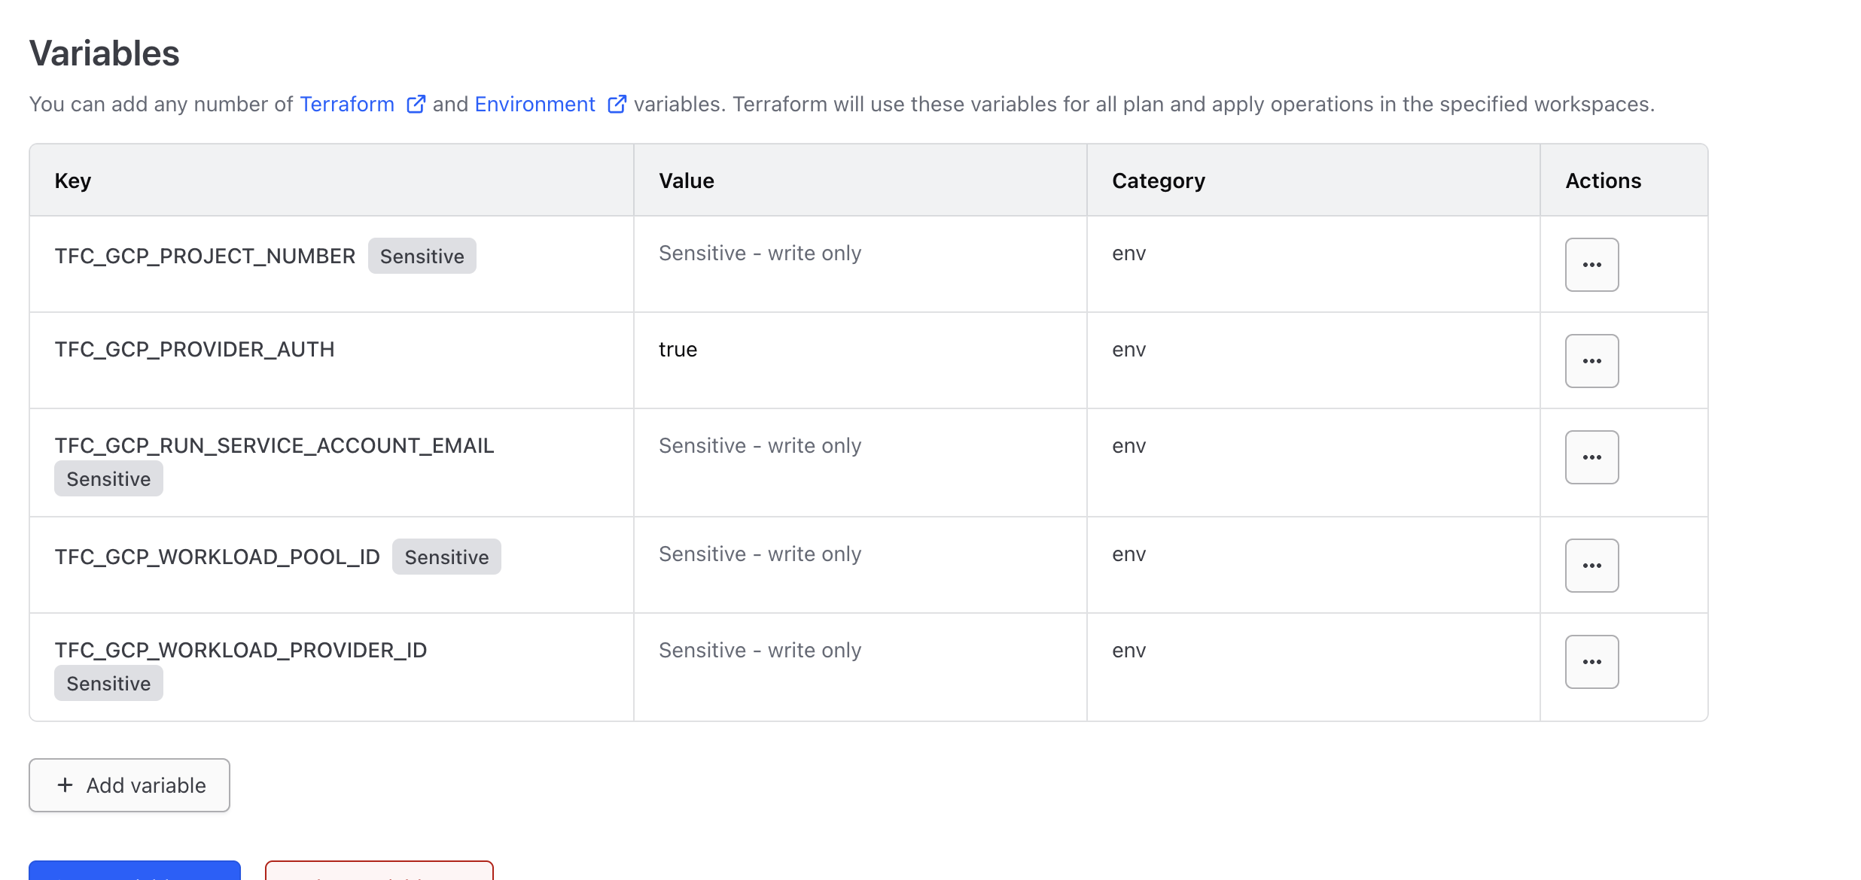Open actions menu for TFC_GCP_RUN_SERVICE_ACCOUNT_EMAIL
Image resolution: width=1861 pixels, height=880 pixels.
(x=1591, y=457)
